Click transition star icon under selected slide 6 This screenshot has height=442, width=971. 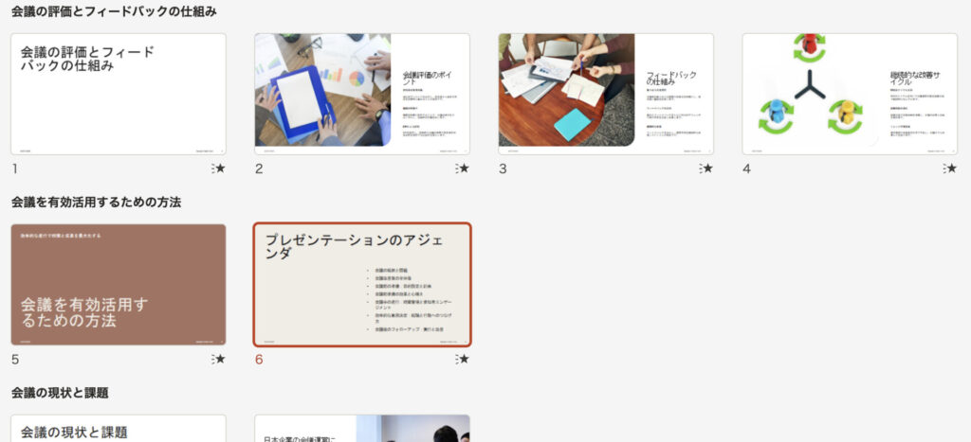pos(463,359)
